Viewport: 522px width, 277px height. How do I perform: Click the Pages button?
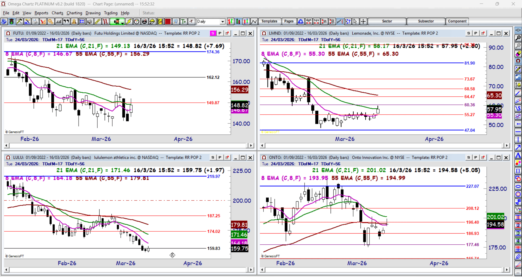pos(289,21)
